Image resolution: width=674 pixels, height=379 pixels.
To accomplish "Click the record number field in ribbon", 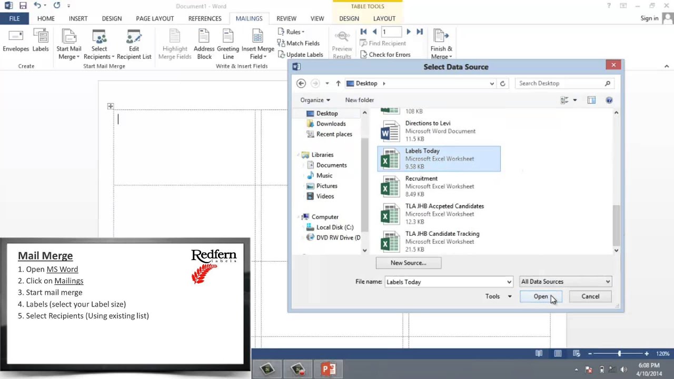I will (391, 32).
